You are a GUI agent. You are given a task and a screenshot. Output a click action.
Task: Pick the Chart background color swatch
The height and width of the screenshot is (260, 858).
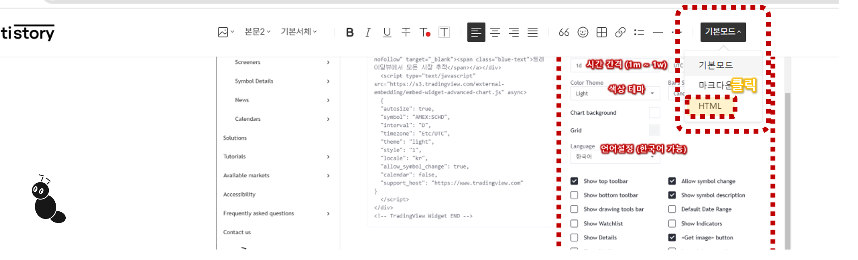[x=654, y=113]
